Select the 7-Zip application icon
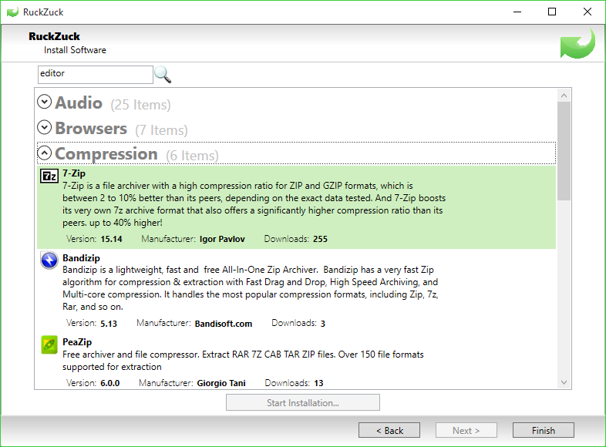Screen dimensions: 606x447 49,176
